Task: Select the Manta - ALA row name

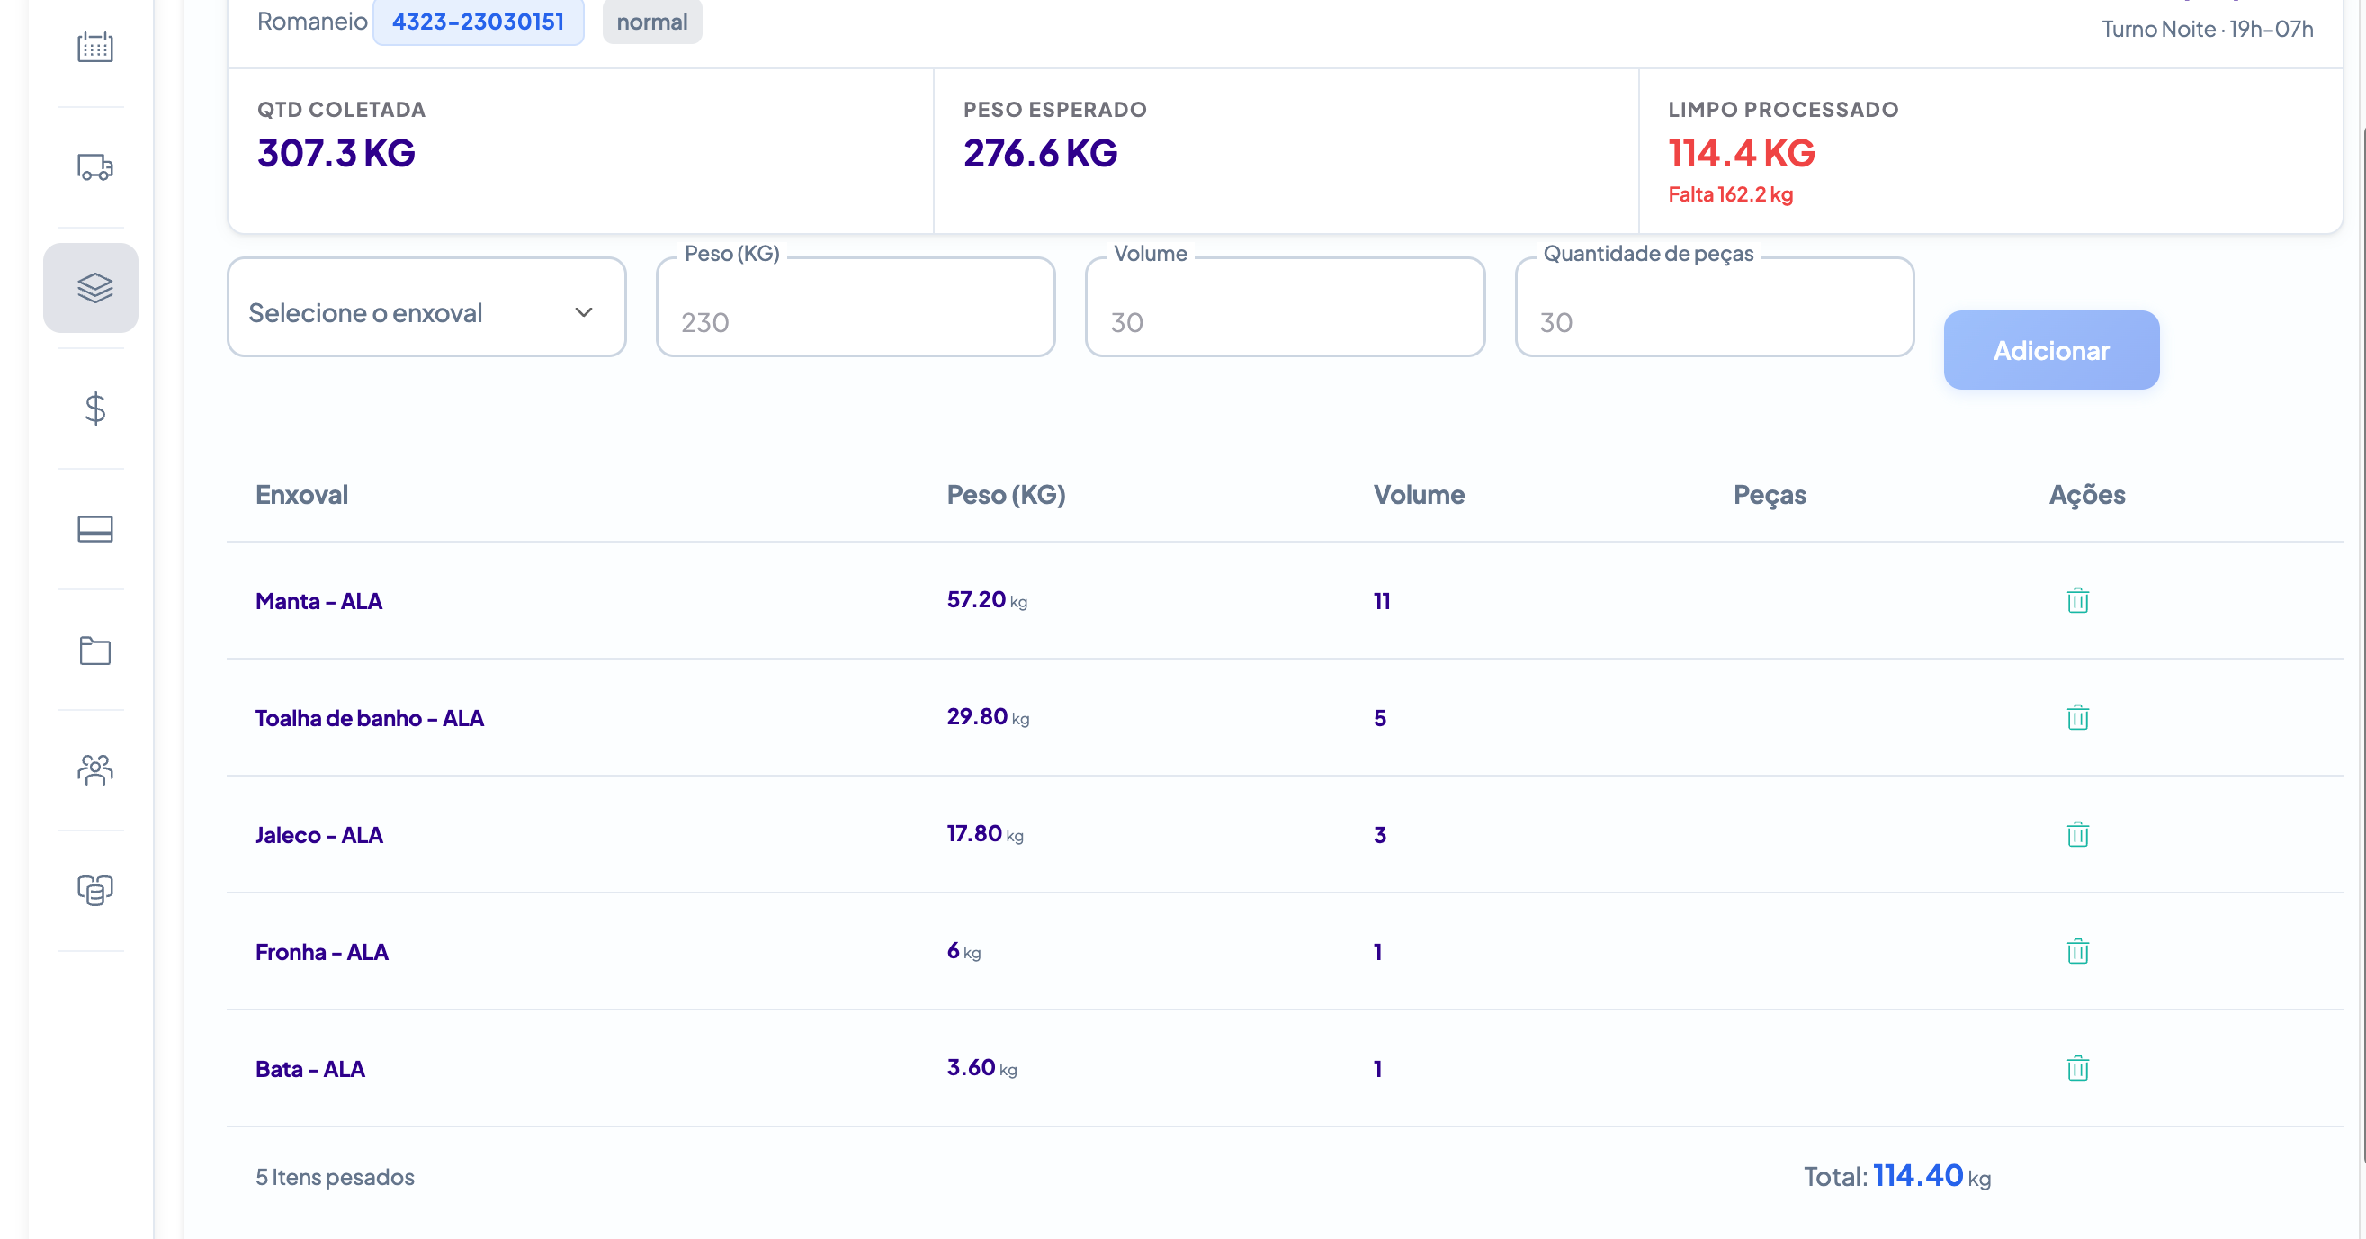Action: coord(318,602)
